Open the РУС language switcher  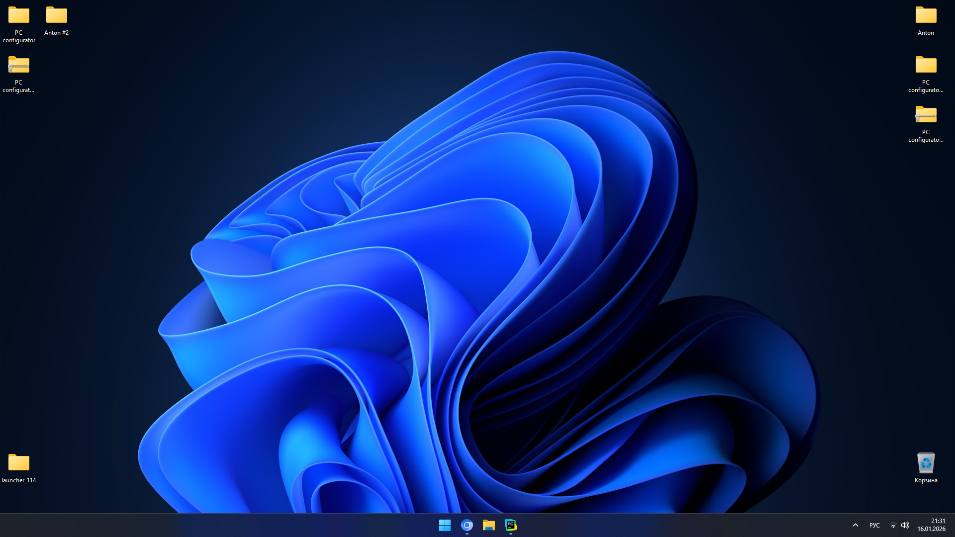[874, 525]
